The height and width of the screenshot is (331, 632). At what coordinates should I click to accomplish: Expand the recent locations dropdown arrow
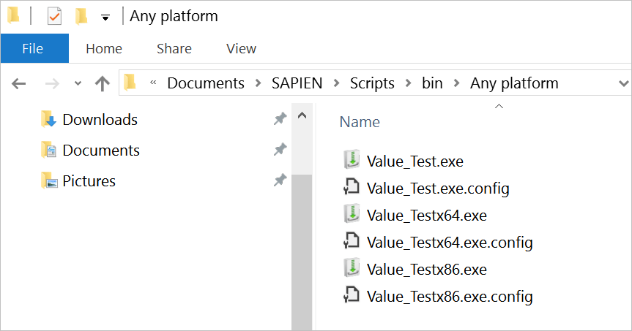(x=78, y=83)
